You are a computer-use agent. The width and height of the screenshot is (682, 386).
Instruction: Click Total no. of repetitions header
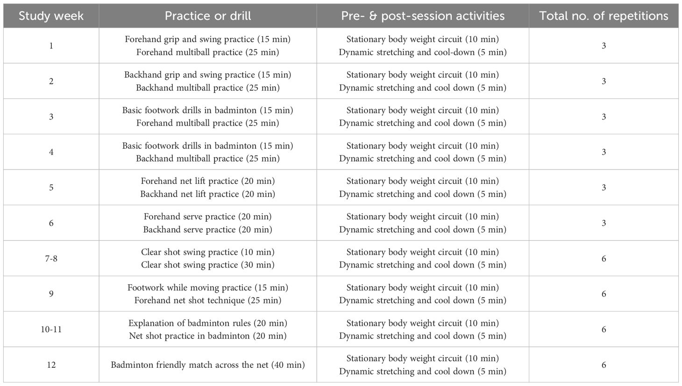(x=604, y=16)
